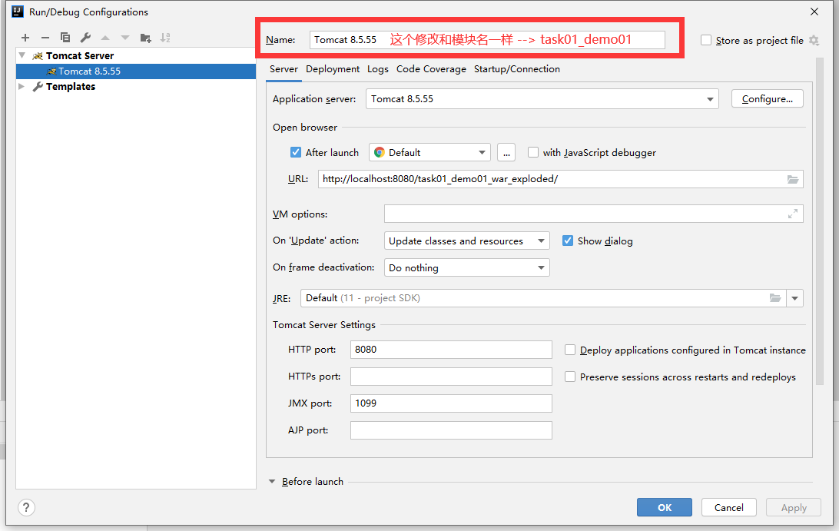The width and height of the screenshot is (839, 531).
Task: Click the right panel vertical scrollbar
Action: pos(819,222)
